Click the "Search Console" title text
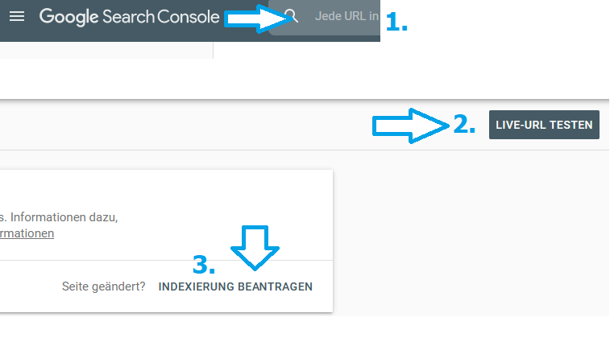 pyautogui.click(x=168, y=16)
